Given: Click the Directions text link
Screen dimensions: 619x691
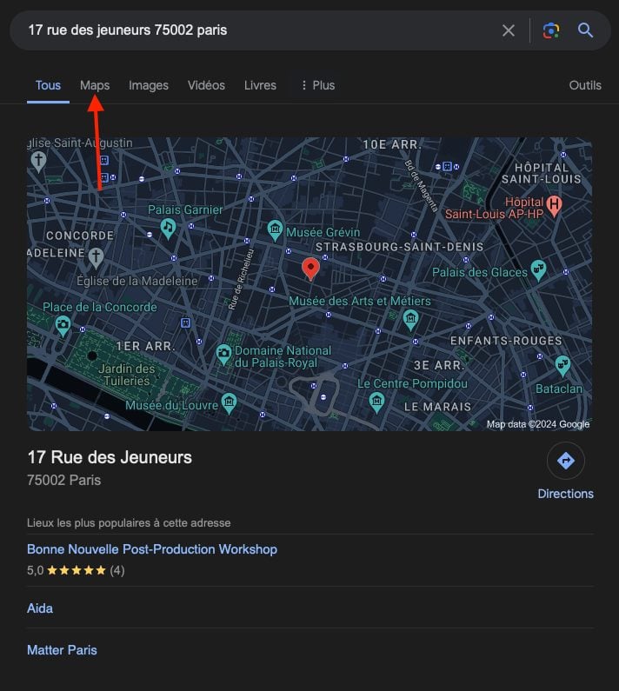Looking at the screenshot, I should pos(566,494).
